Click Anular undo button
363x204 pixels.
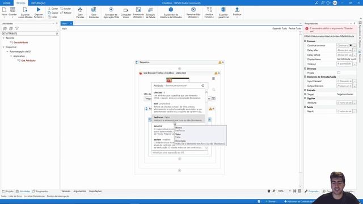[66, 8]
